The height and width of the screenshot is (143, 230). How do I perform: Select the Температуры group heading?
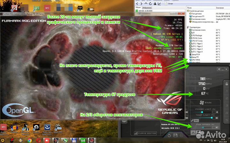click(x=194, y=27)
